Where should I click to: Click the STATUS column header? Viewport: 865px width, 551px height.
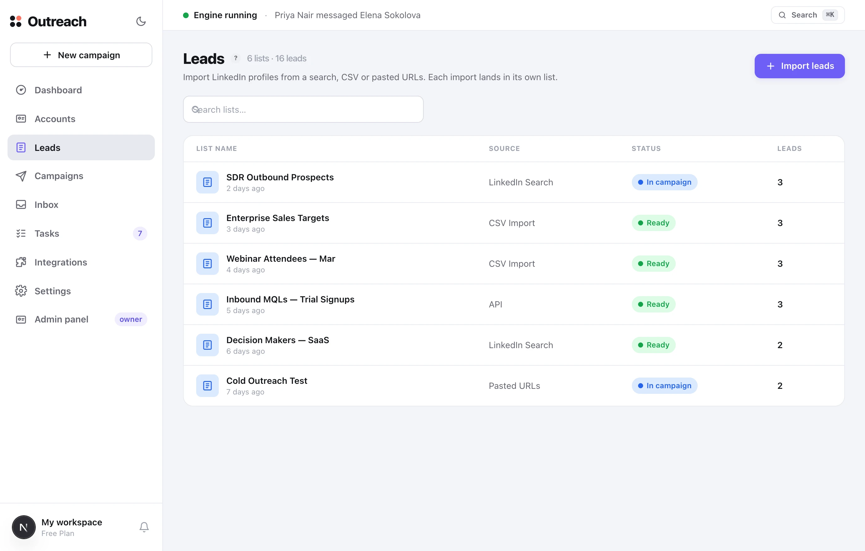646,148
